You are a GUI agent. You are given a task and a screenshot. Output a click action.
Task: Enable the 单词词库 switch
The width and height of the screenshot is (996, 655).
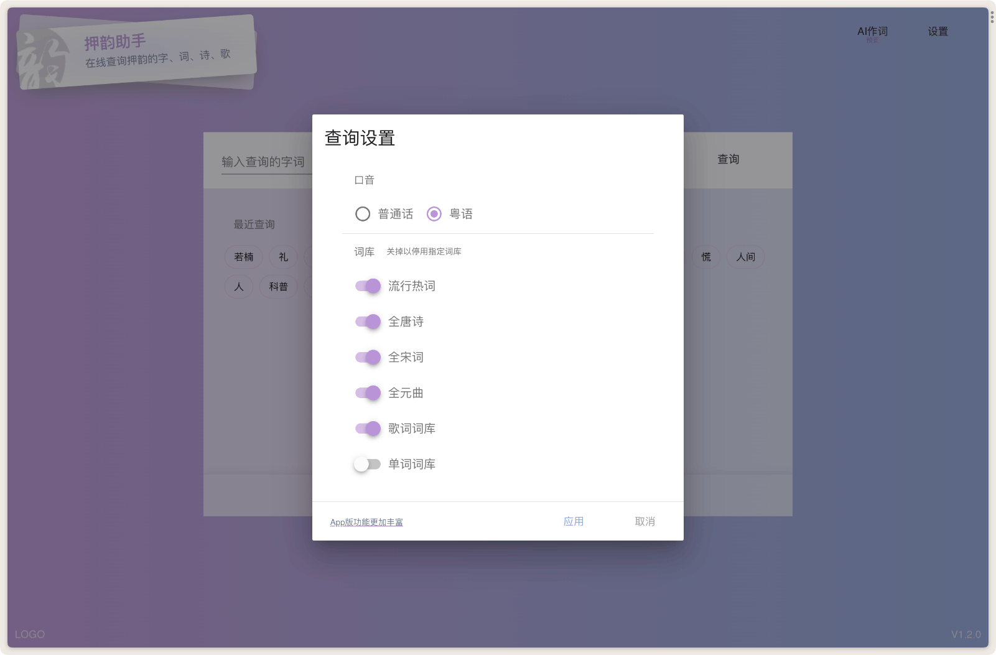pyautogui.click(x=368, y=463)
